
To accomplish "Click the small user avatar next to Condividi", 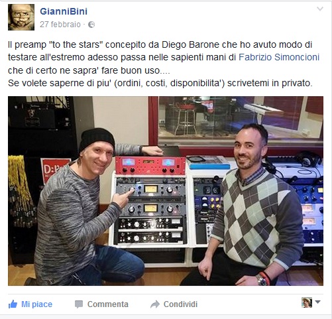I will click(x=307, y=302).
